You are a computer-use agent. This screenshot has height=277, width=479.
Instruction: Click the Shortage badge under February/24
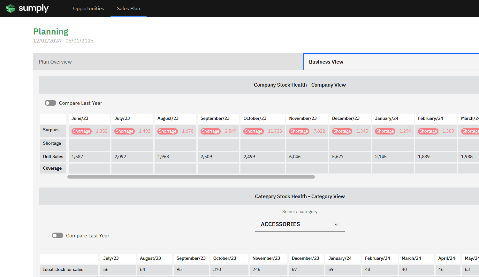[x=428, y=131]
